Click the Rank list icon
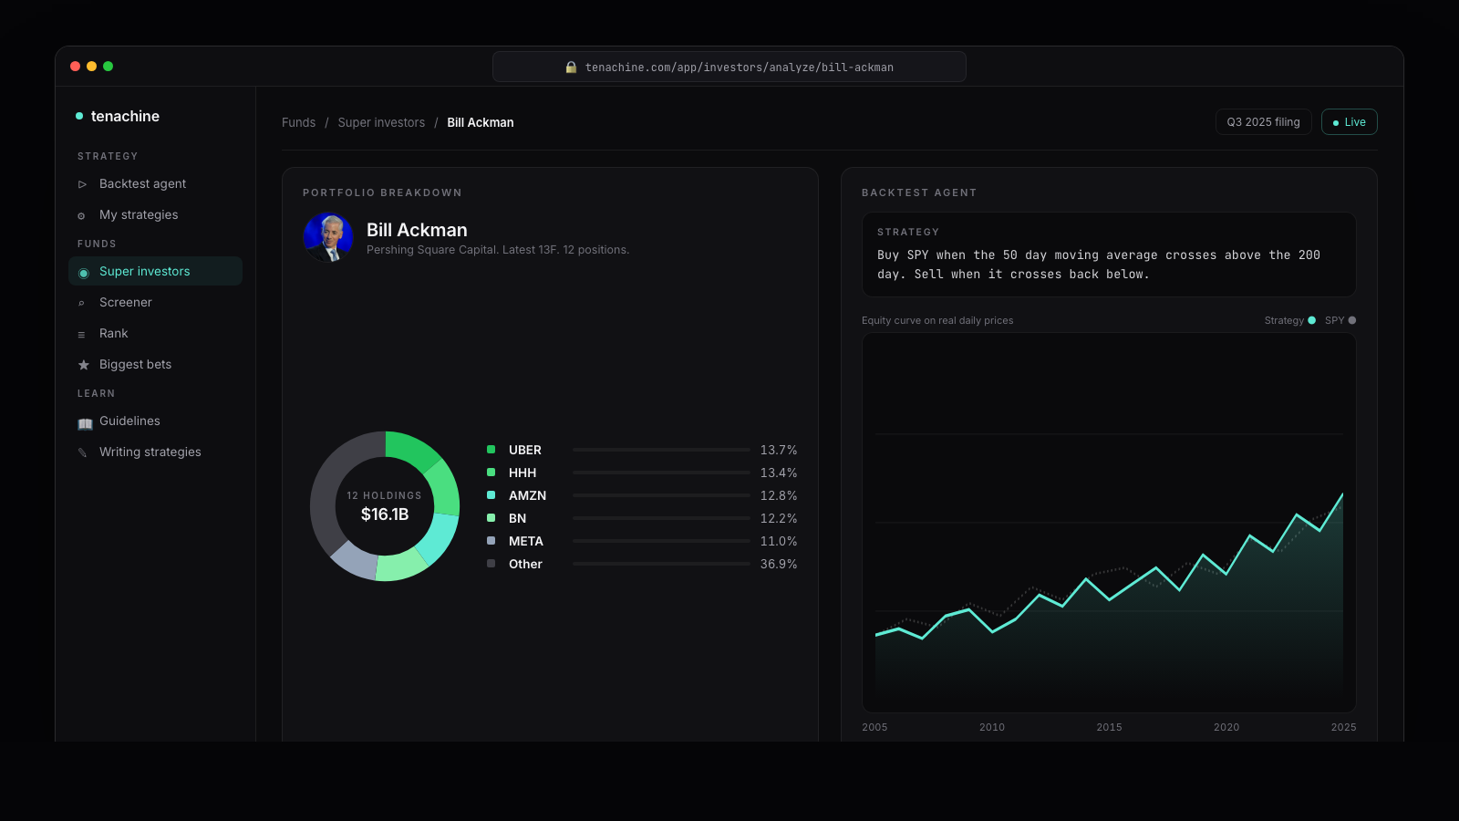The image size is (1459, 821). (81, 334)
